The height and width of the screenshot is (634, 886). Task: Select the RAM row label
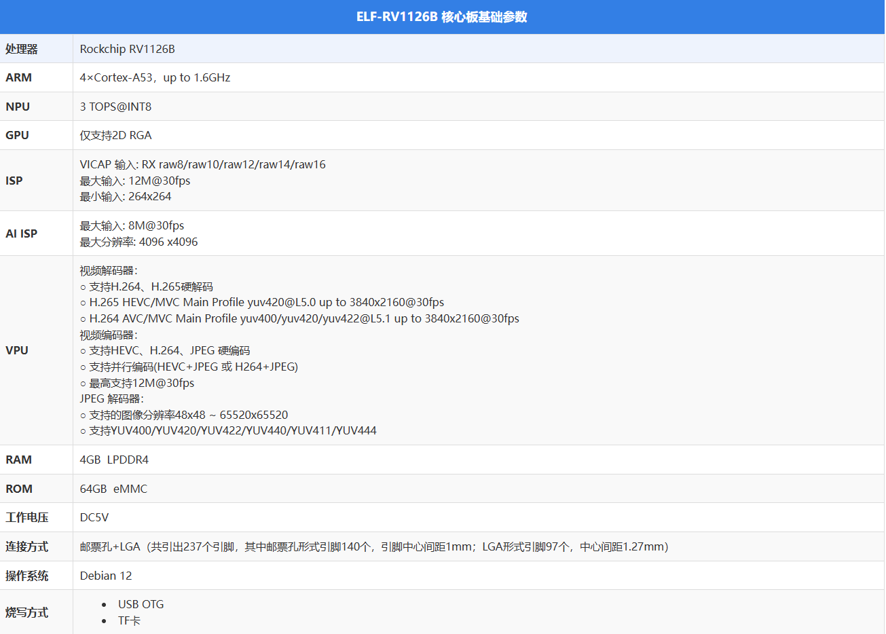(x=18, y=460)
